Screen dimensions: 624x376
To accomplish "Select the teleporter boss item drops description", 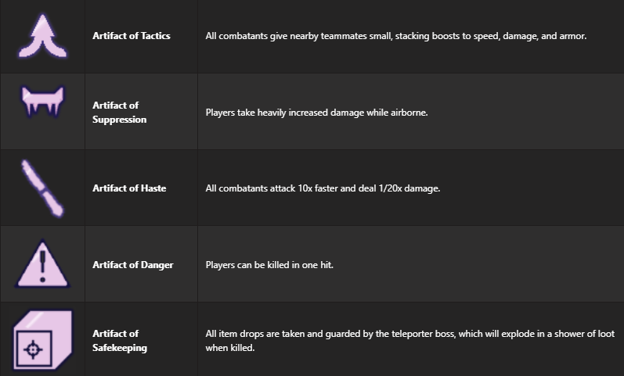I will 409,334.
